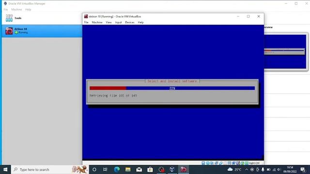Click the red round app icon beside Microsoft Store
The width and height of the screenshot is (310, 174).
161,170
